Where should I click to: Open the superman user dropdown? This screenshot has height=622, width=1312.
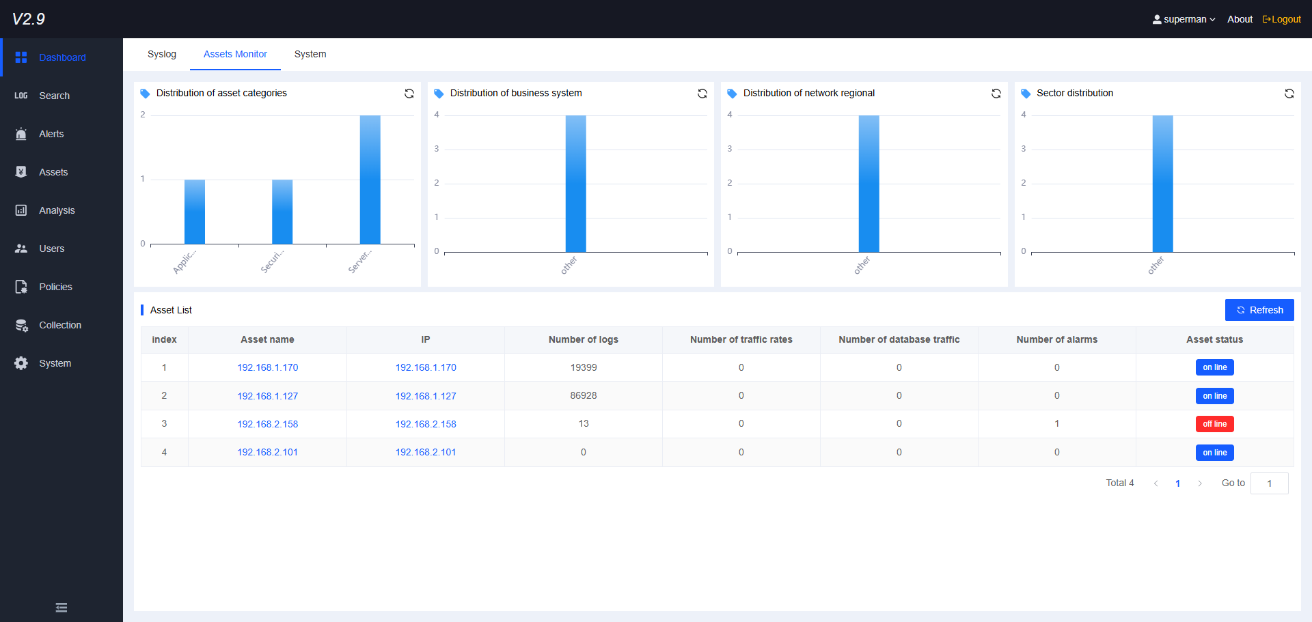1184,19
